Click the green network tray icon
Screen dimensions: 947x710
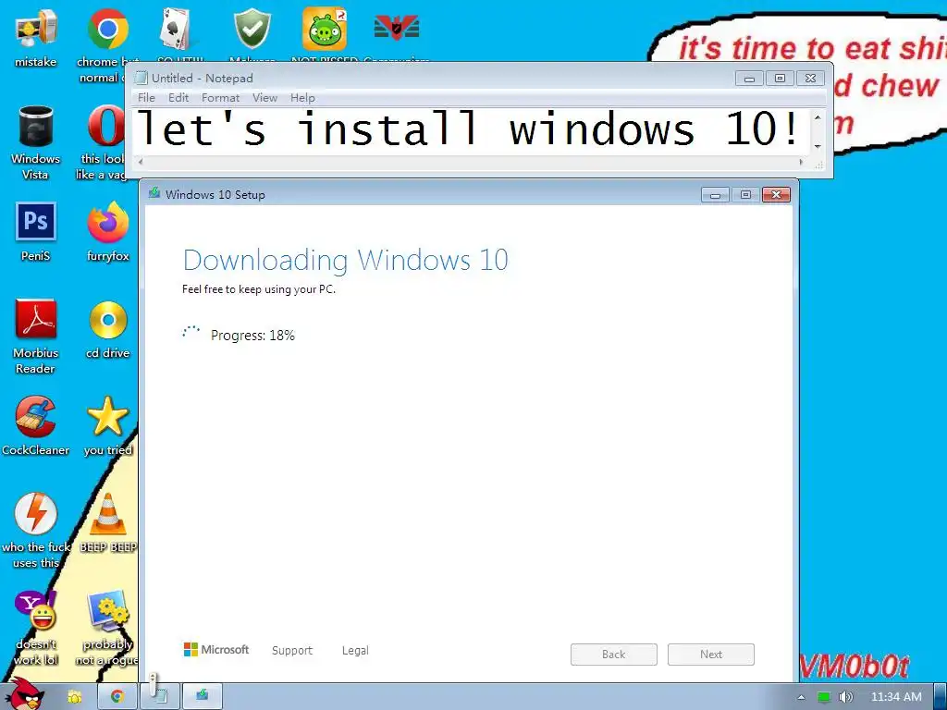pyautogui.click(x=824, y=697)
